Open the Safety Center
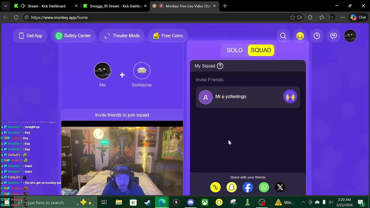This screenshot has height=208, width=370. click(73, 36)
